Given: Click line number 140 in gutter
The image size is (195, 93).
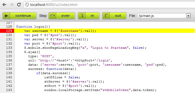Looking at the screenshot, I should point(9,77).
